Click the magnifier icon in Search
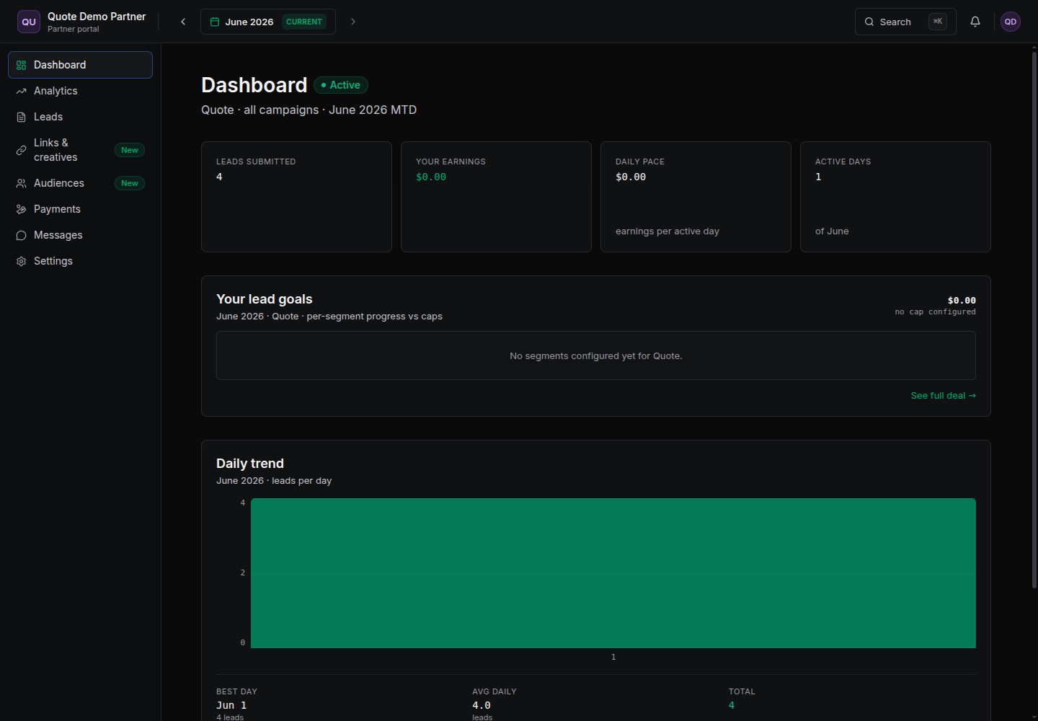Image resolution: width=1038 pixels, height=721 pixels. [x=869, y=22]
